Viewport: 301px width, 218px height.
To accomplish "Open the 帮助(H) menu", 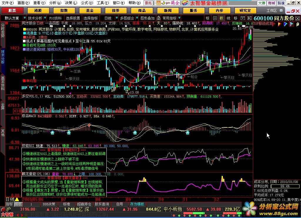I will [134, 3].
